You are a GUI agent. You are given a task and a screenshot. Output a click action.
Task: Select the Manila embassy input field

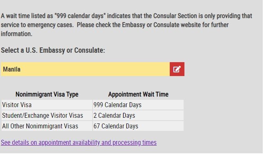(85, 69)
